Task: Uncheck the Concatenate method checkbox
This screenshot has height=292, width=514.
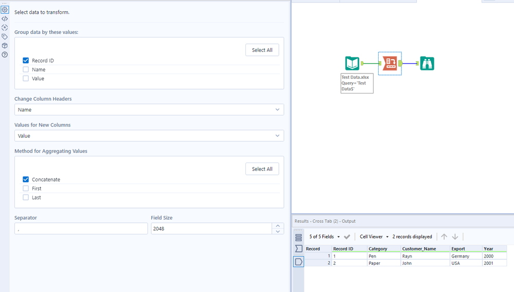Action: pos(26,179)
